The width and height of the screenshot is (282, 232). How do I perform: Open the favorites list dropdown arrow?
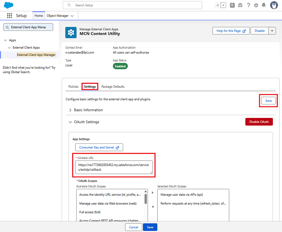pyautogui.click(x=223, y=5)
